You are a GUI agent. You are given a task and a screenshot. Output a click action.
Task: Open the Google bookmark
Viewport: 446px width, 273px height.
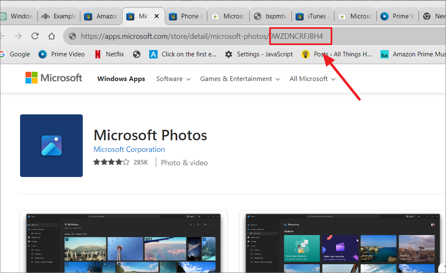[x=15, y=54]
